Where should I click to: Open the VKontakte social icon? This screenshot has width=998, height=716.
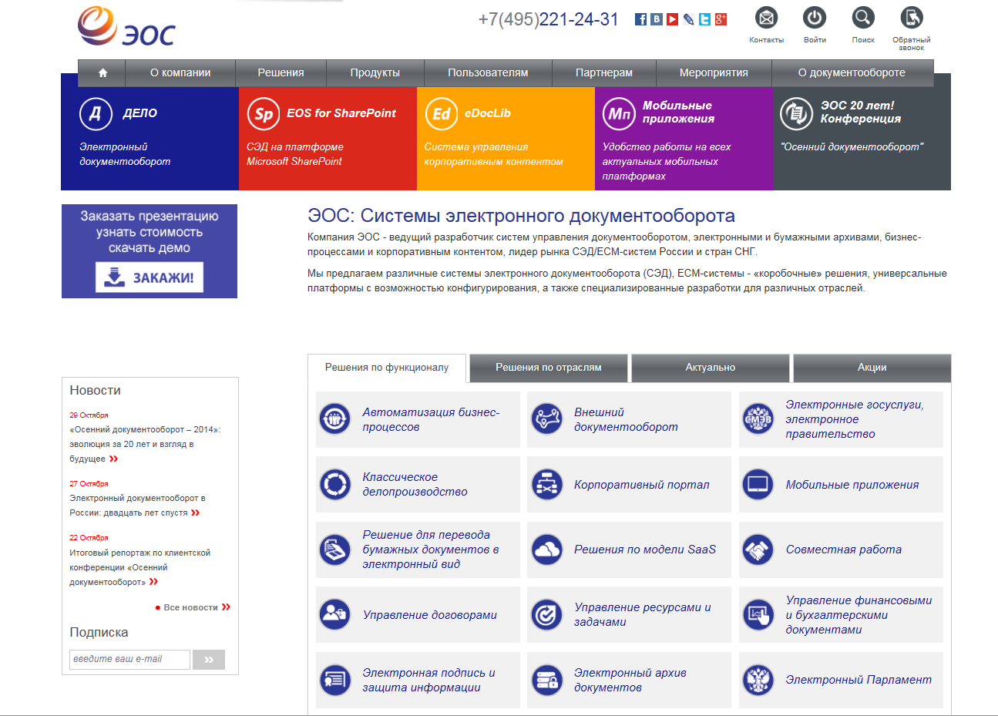[657, 19]
